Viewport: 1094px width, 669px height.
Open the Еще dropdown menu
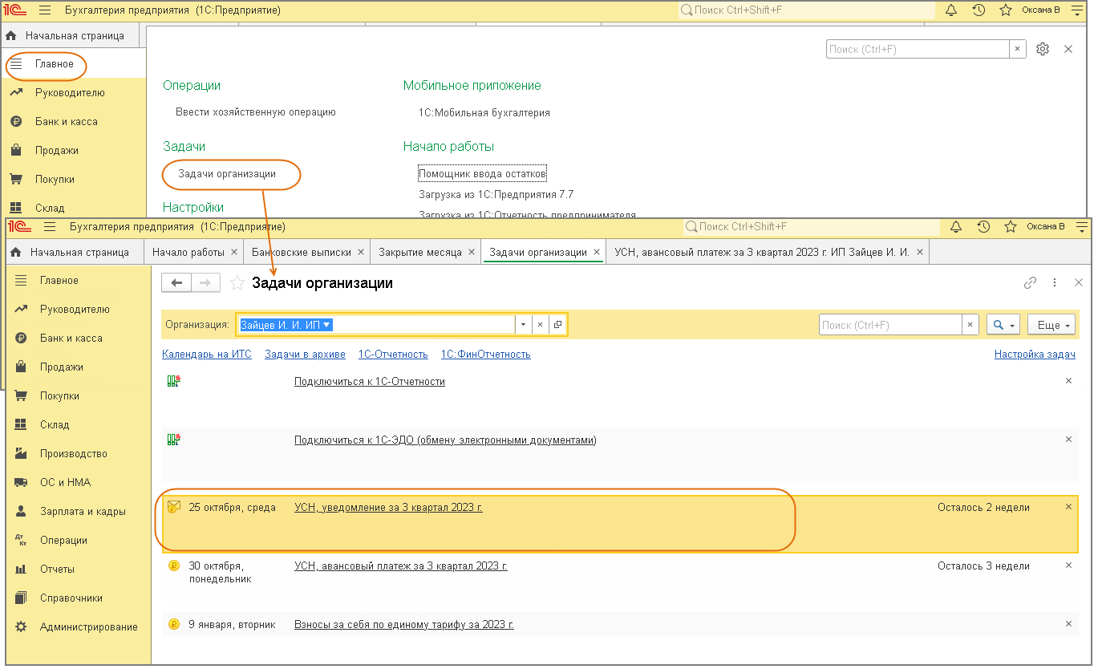[x=1051, y=325]
